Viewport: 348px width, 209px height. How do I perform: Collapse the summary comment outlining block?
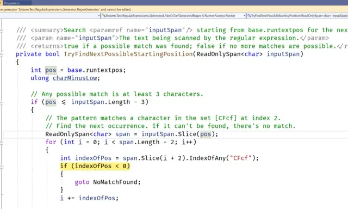pyautogui.click(x=1, y=30)
